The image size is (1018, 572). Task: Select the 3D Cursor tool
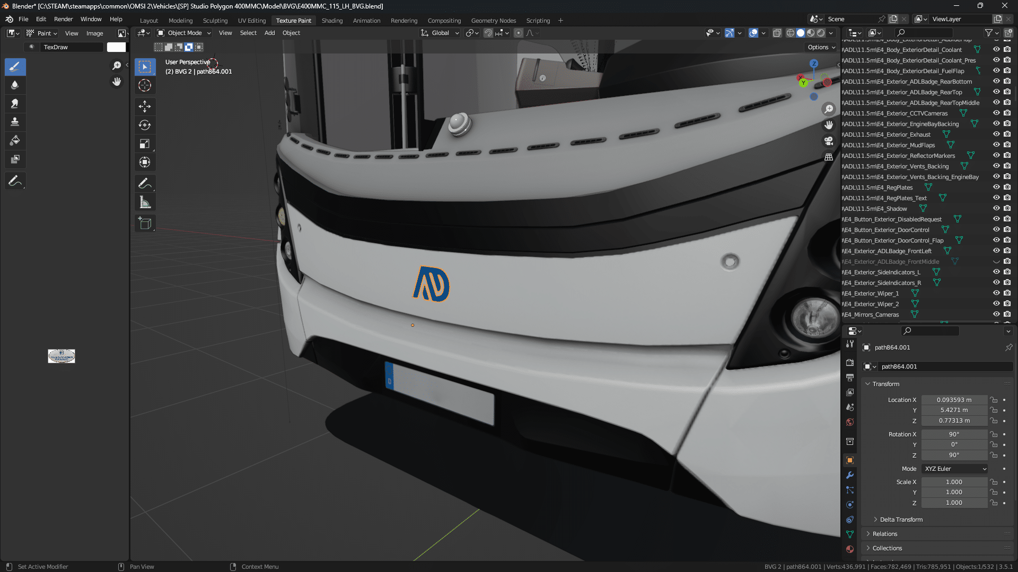[x=145, y=85]
